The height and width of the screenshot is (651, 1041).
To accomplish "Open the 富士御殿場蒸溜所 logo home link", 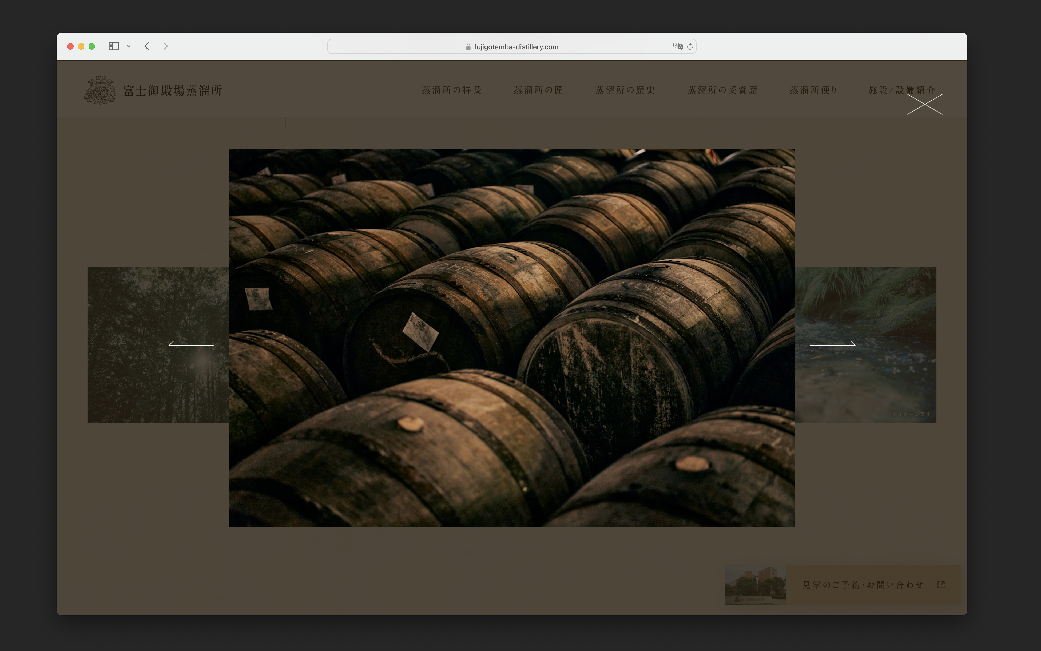I will click(x=153, y=90).
